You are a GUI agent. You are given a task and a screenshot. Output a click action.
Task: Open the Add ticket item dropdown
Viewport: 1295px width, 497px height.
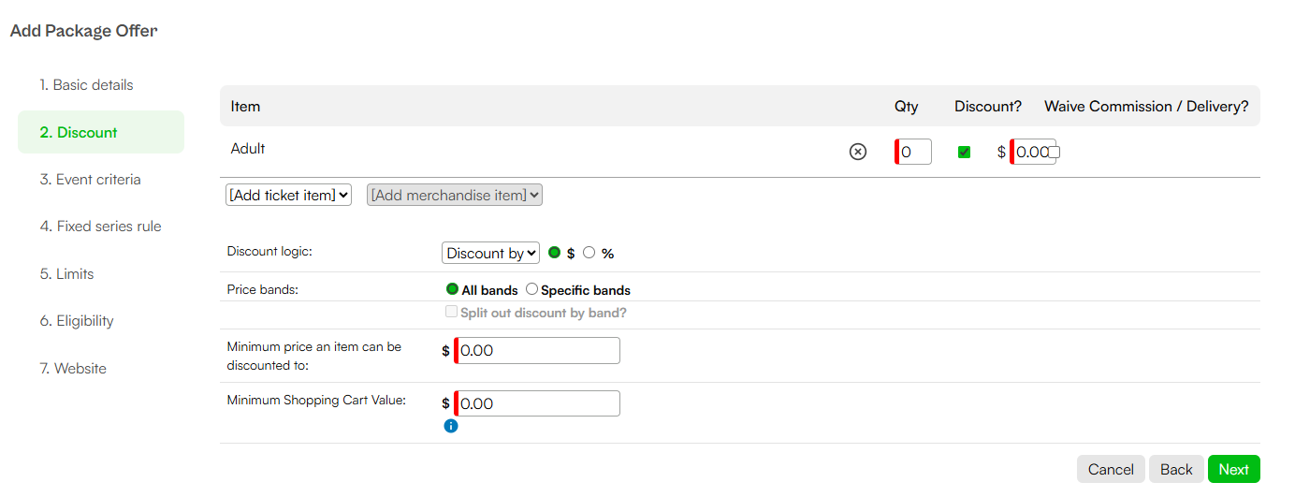[x=289, y=195]
